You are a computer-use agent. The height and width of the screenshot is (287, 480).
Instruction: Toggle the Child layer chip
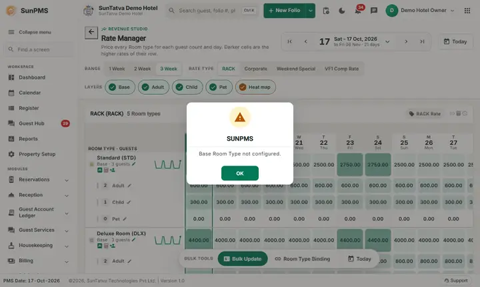click(x=187, y=87)
